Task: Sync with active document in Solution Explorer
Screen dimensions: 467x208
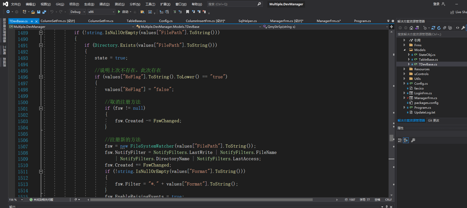Action: click(433, 28)
